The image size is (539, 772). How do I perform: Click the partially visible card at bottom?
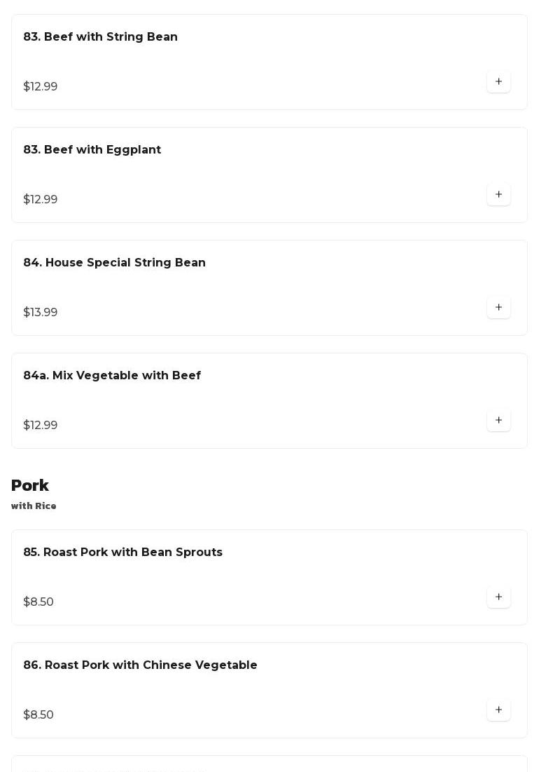pyautogui.click(x=269, y=764)
